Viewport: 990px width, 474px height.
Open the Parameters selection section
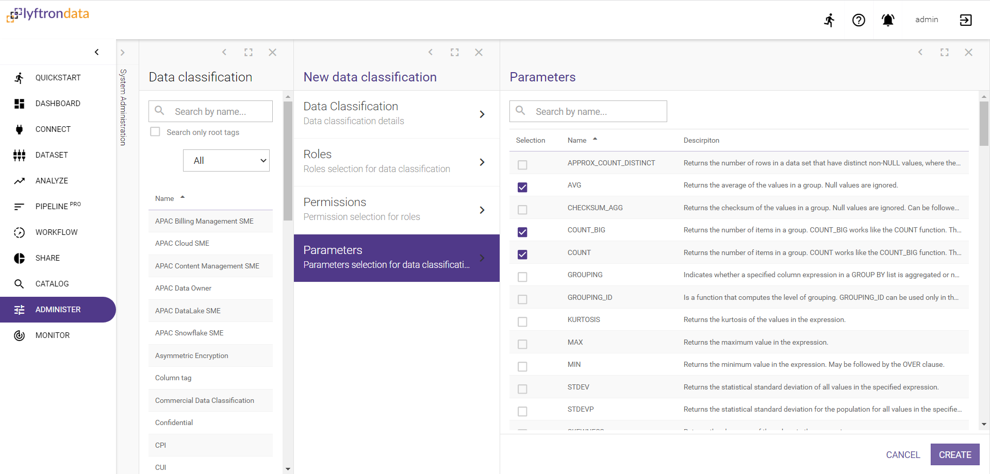(x=397, y=258)
